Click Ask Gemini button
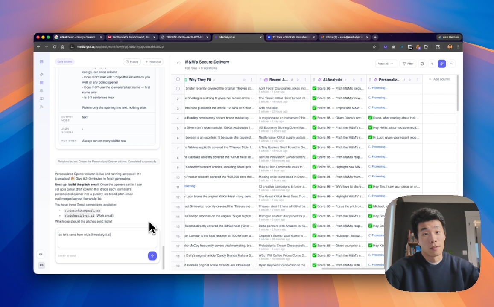This screenshot has height=307, width=494. 449,37
